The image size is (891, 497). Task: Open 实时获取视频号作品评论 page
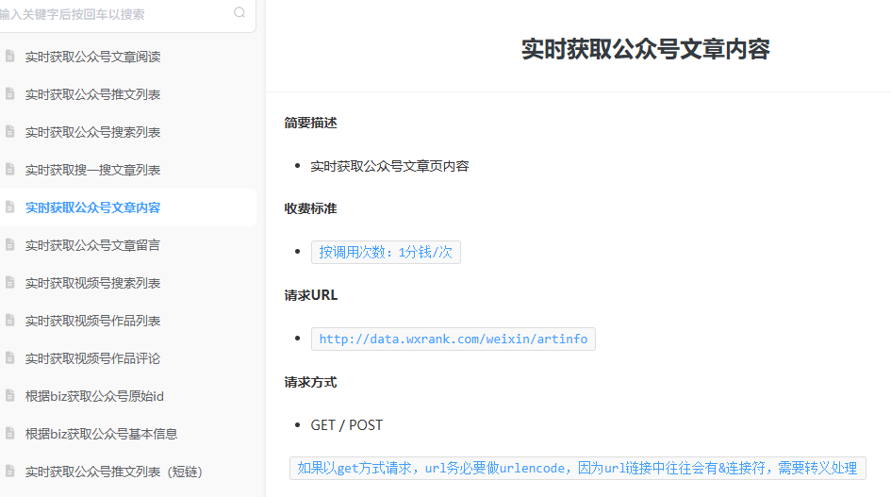click(92, 358)
